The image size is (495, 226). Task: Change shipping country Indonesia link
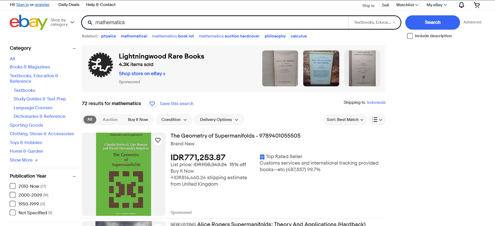pos(376,102)
